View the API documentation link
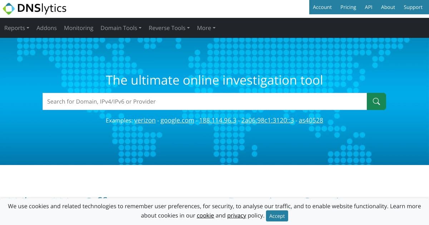 click(x=369, y=7)
